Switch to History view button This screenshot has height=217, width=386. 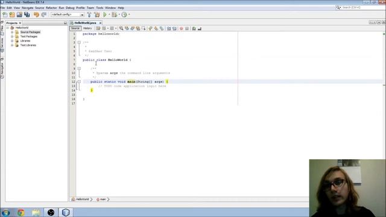[x=87, y=28]
